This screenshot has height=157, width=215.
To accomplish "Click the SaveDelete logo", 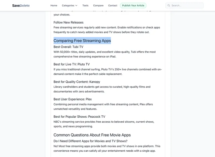I will tap(21, 5).
